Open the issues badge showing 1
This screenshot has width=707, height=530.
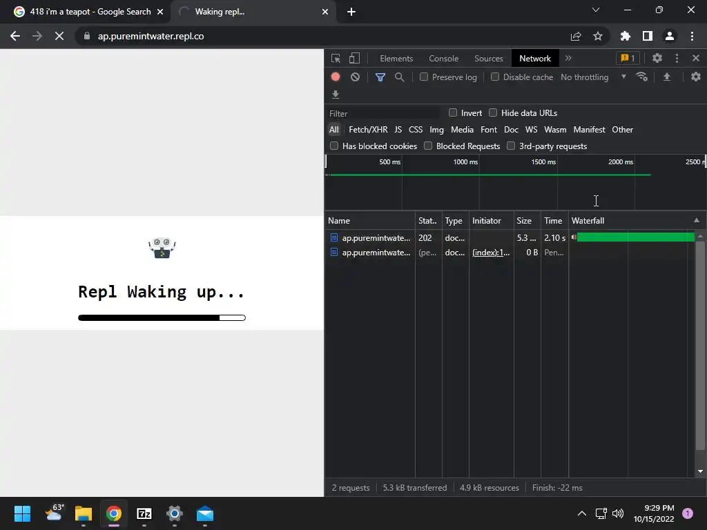[628, 58]
